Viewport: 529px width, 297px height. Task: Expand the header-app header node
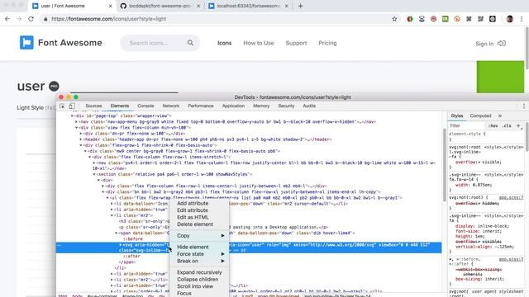[81, 139]
